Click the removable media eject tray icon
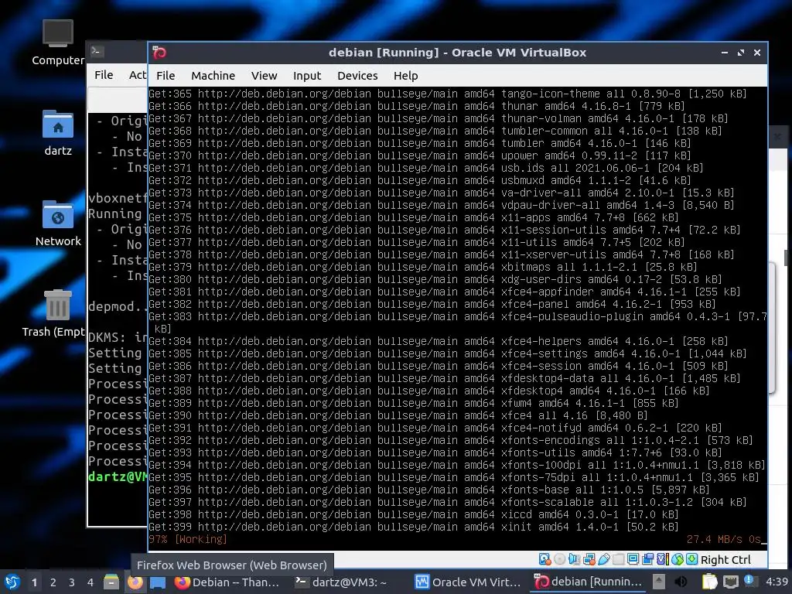This screenshot has height=594, width=792. [x=659, y=582]
